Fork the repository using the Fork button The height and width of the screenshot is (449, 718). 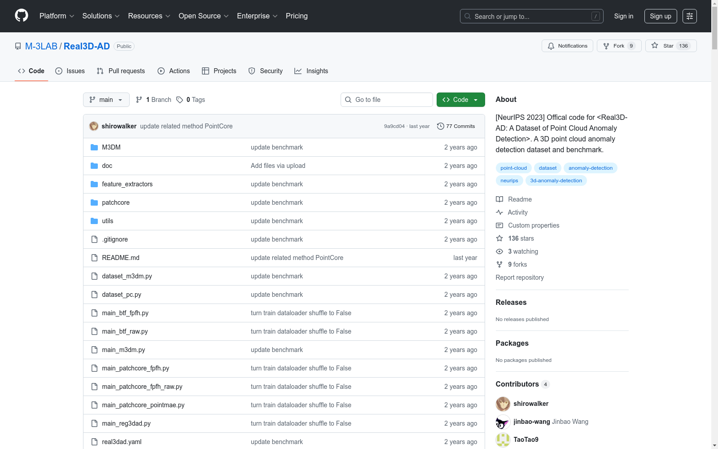point(619,46)
